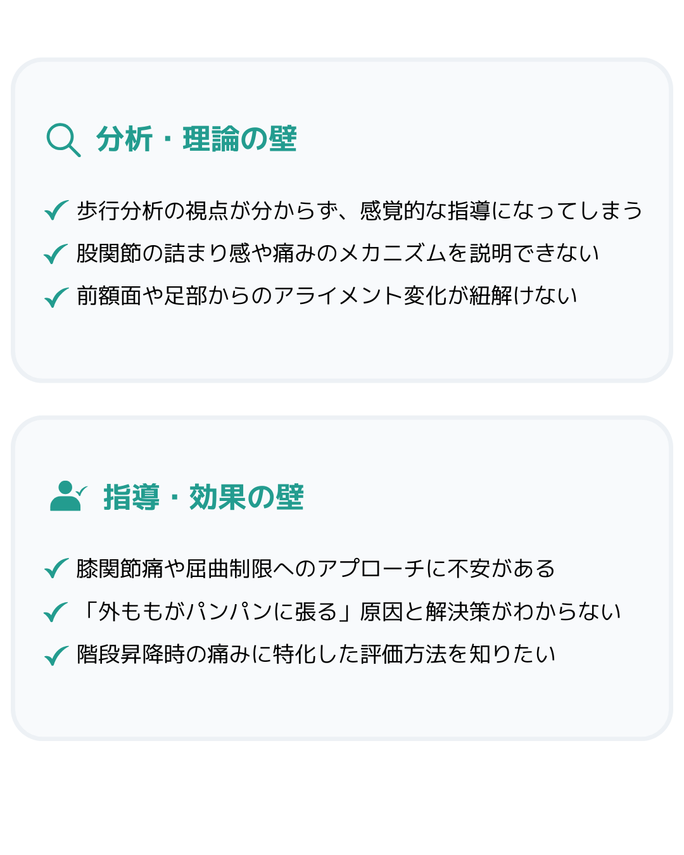
Task: Click the checkmark icon before 前額面や足部
Action: [x=56, y=296]
